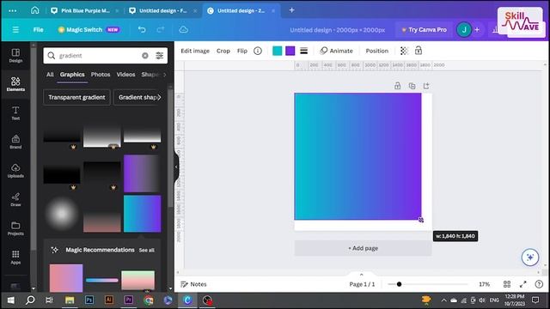Image resolution: width=550 pixels, height=309 pixels.
Task: Add a new page icon above canvas
Action: (426, 86)
